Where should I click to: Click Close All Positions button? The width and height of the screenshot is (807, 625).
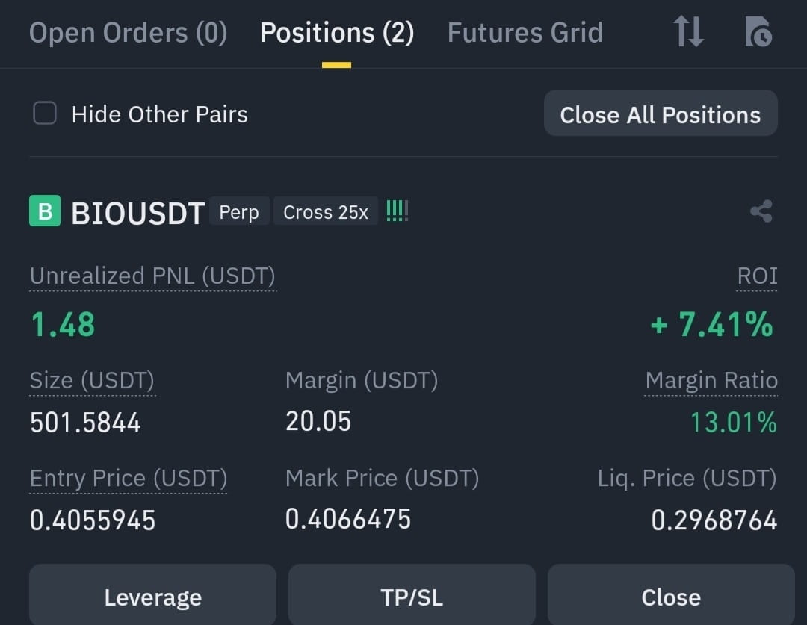[661, 114]
